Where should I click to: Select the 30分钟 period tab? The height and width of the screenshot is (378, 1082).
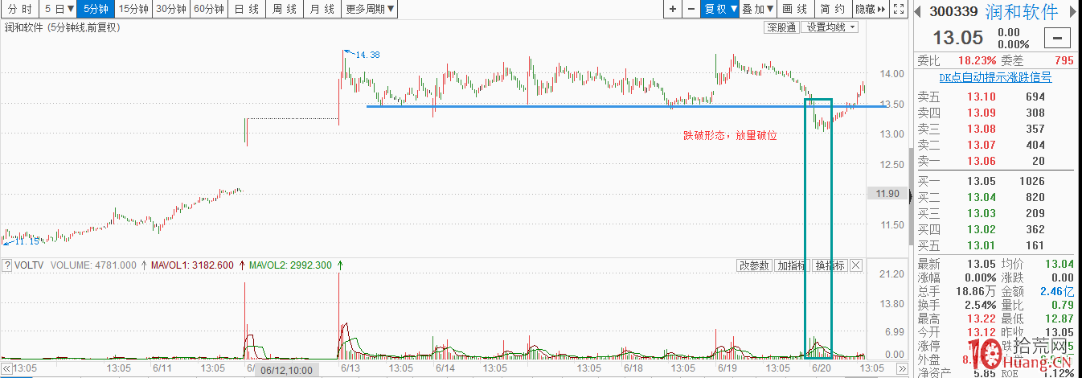[170, 10]
